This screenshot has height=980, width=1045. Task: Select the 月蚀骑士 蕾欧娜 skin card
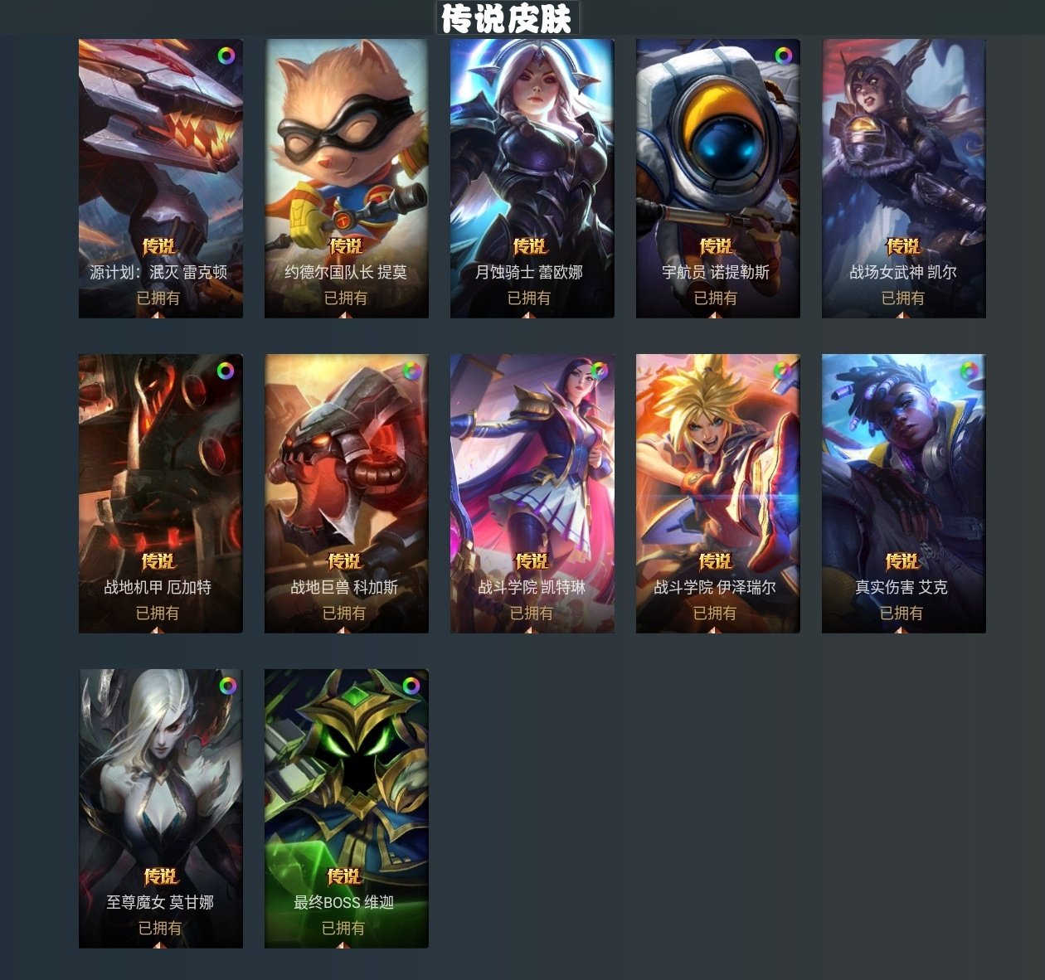point(532,178)
